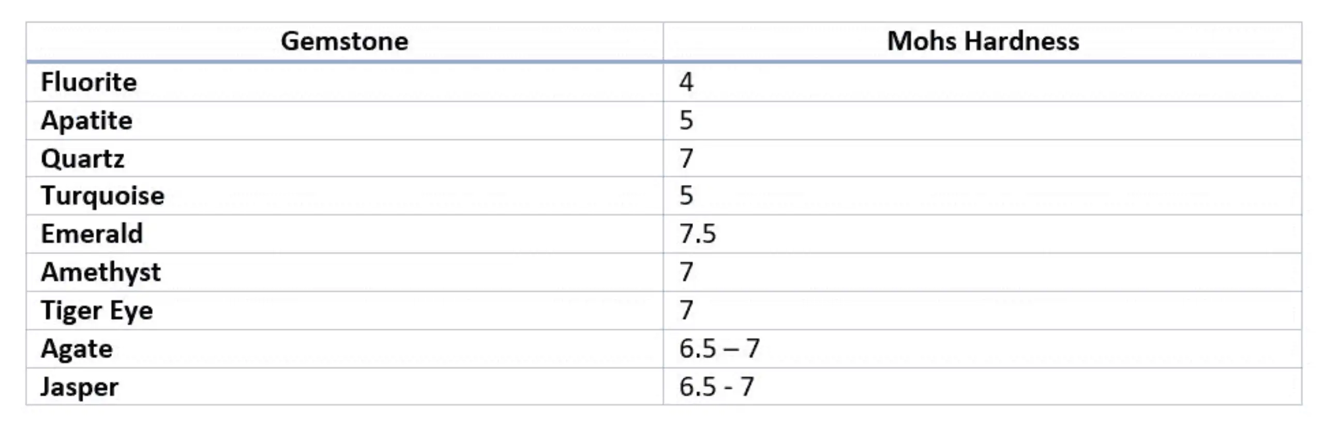
Task: Click Quartz's hardness value 7
Action: (686, 158)
